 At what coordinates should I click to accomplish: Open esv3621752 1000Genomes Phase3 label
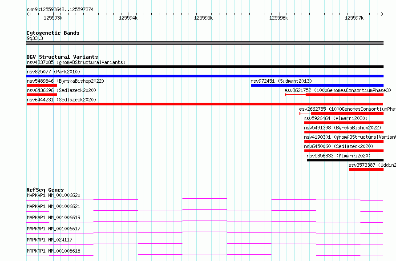[x=338, y=90]
